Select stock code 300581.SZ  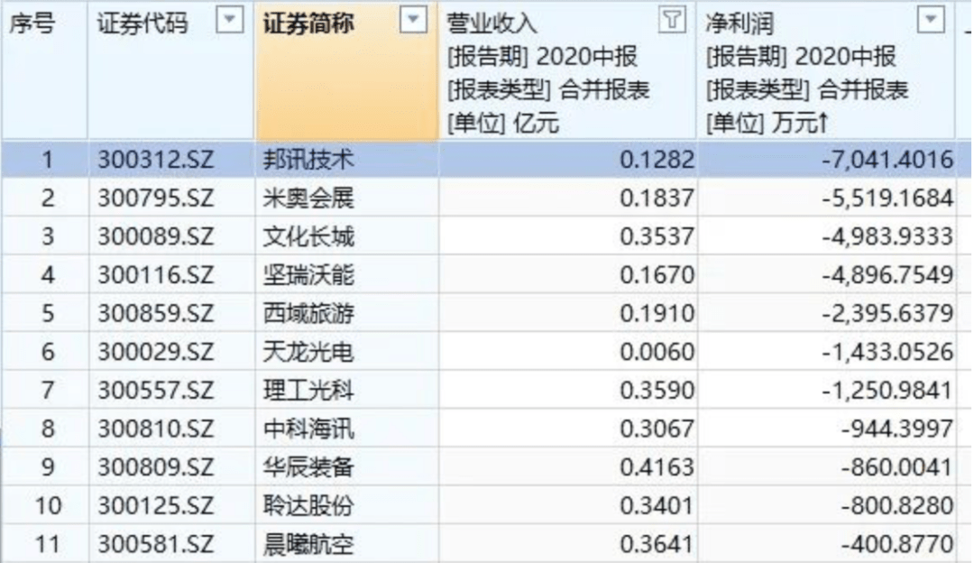[x=155, y=545]
